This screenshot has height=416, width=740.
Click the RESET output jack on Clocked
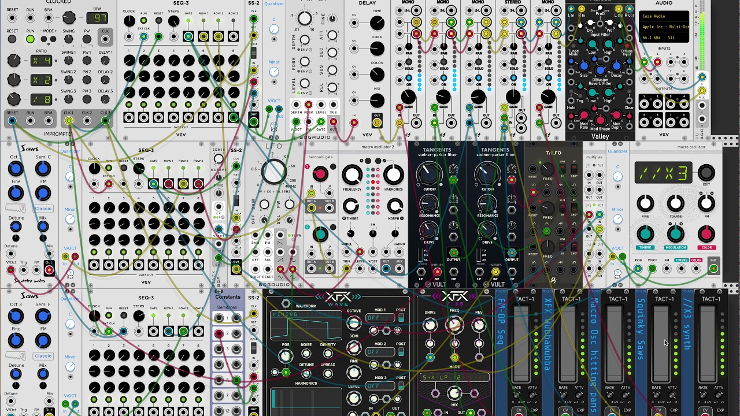coord(12,121)
